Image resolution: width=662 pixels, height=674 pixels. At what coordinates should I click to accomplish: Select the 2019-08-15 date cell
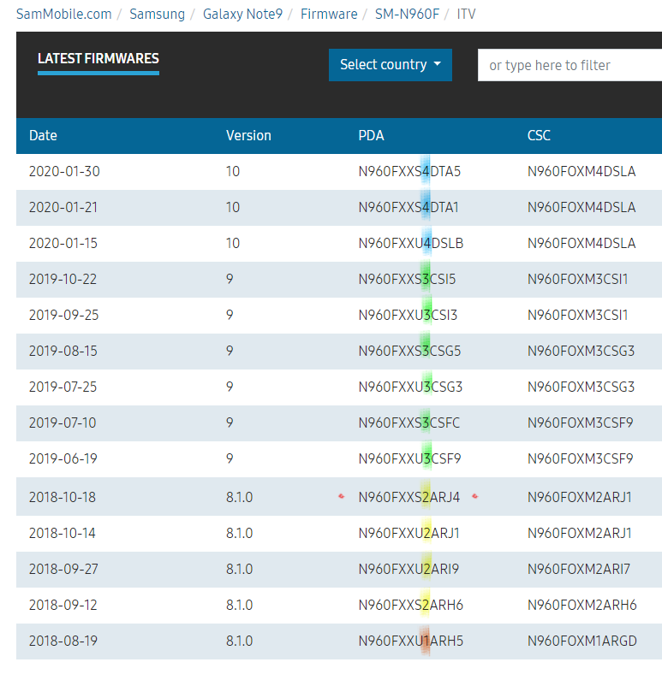pos(63,352)
